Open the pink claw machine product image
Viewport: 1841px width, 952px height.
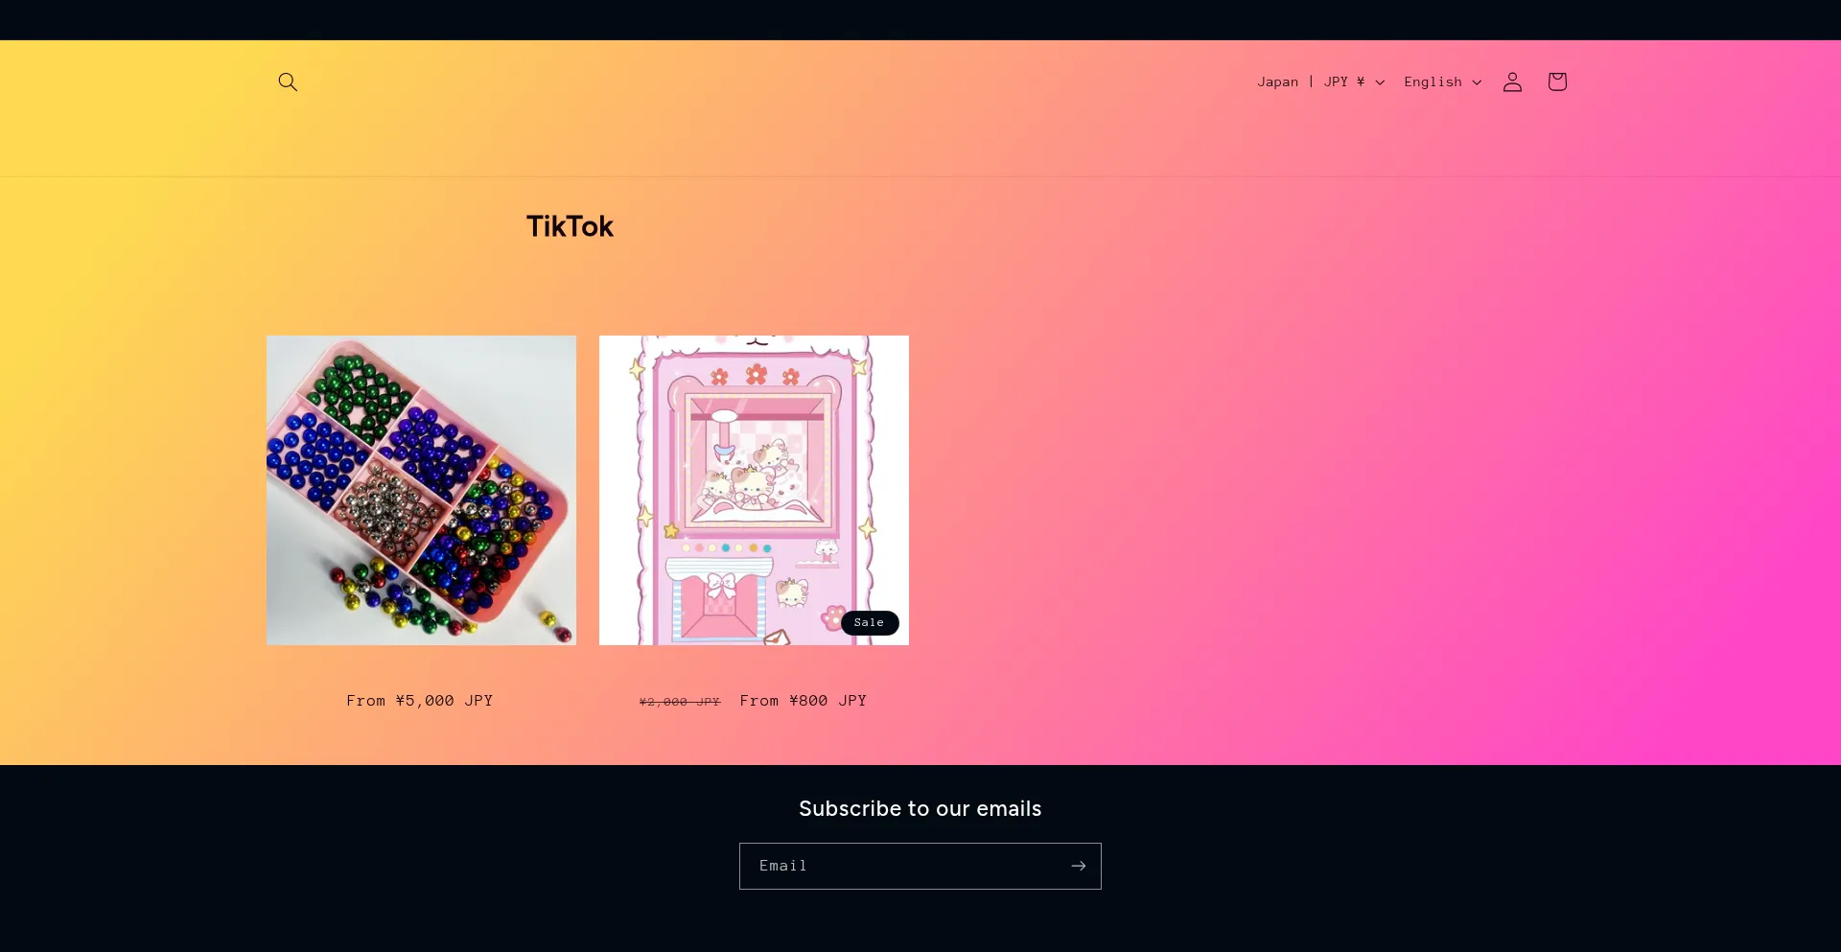pyautogui.click(x=754, y=490)
